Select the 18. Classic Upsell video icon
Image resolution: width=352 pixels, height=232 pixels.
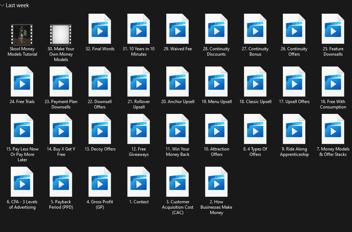(255, 82)
